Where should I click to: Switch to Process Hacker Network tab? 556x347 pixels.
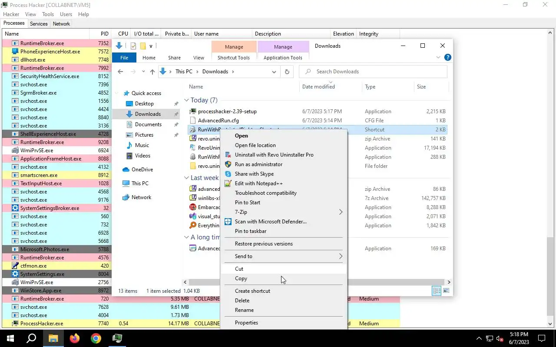coord(61,24)
